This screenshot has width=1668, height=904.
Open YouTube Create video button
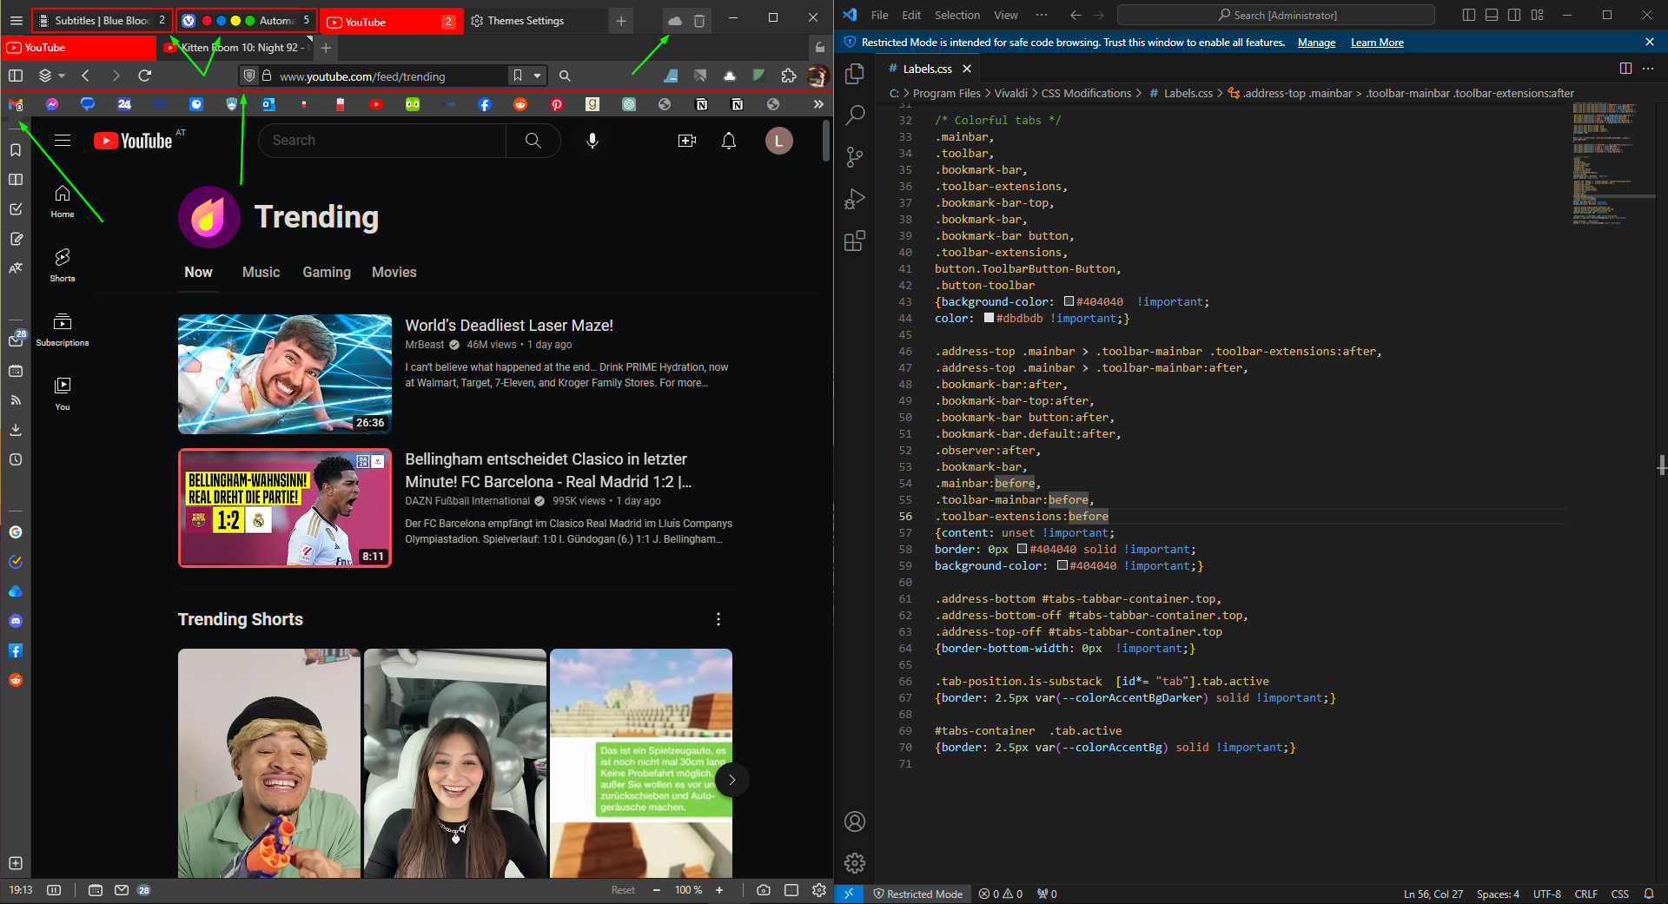point(687,141)
